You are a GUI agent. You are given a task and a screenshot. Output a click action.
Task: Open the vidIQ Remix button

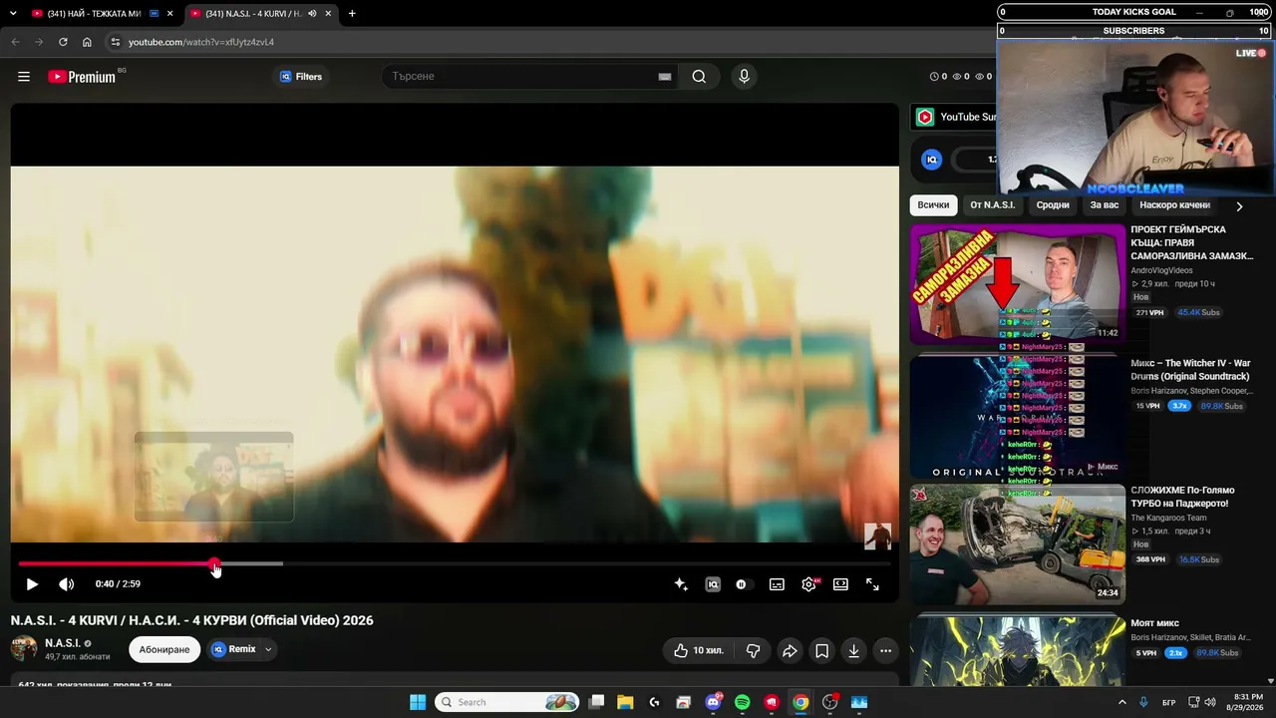(x=233, y=649)
